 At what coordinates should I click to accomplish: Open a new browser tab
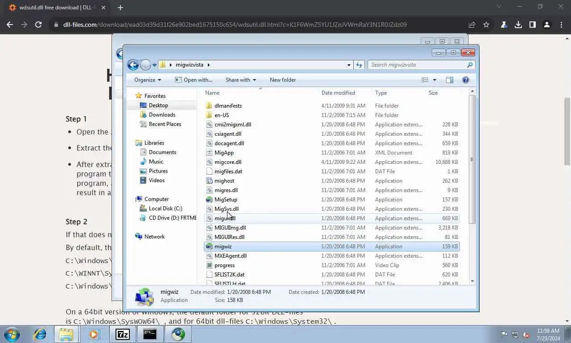(x=120, y=7)
